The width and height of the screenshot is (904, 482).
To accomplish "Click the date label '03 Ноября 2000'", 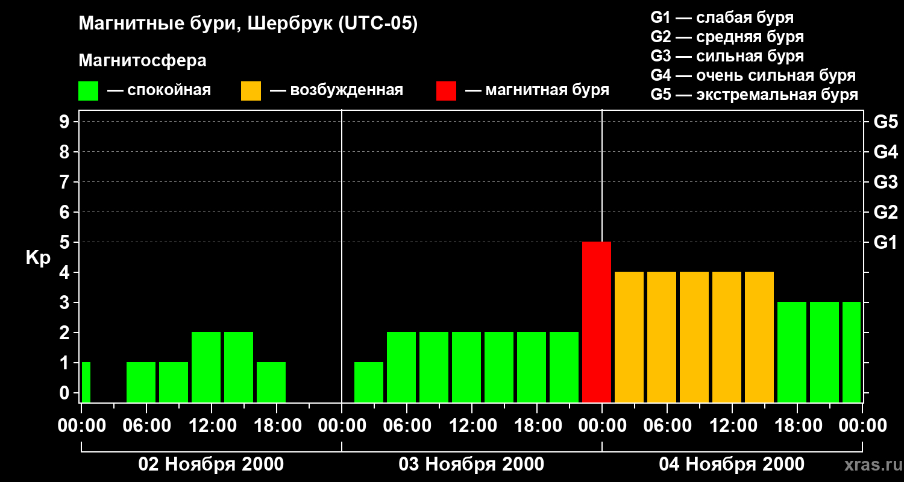I will click(471, 465).
